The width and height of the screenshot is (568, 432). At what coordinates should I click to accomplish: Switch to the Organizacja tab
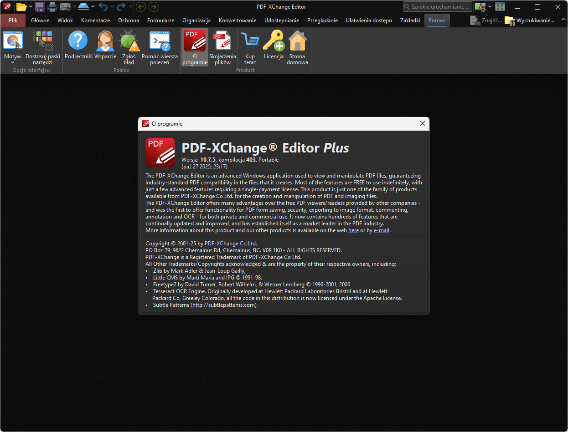(196, 20)
